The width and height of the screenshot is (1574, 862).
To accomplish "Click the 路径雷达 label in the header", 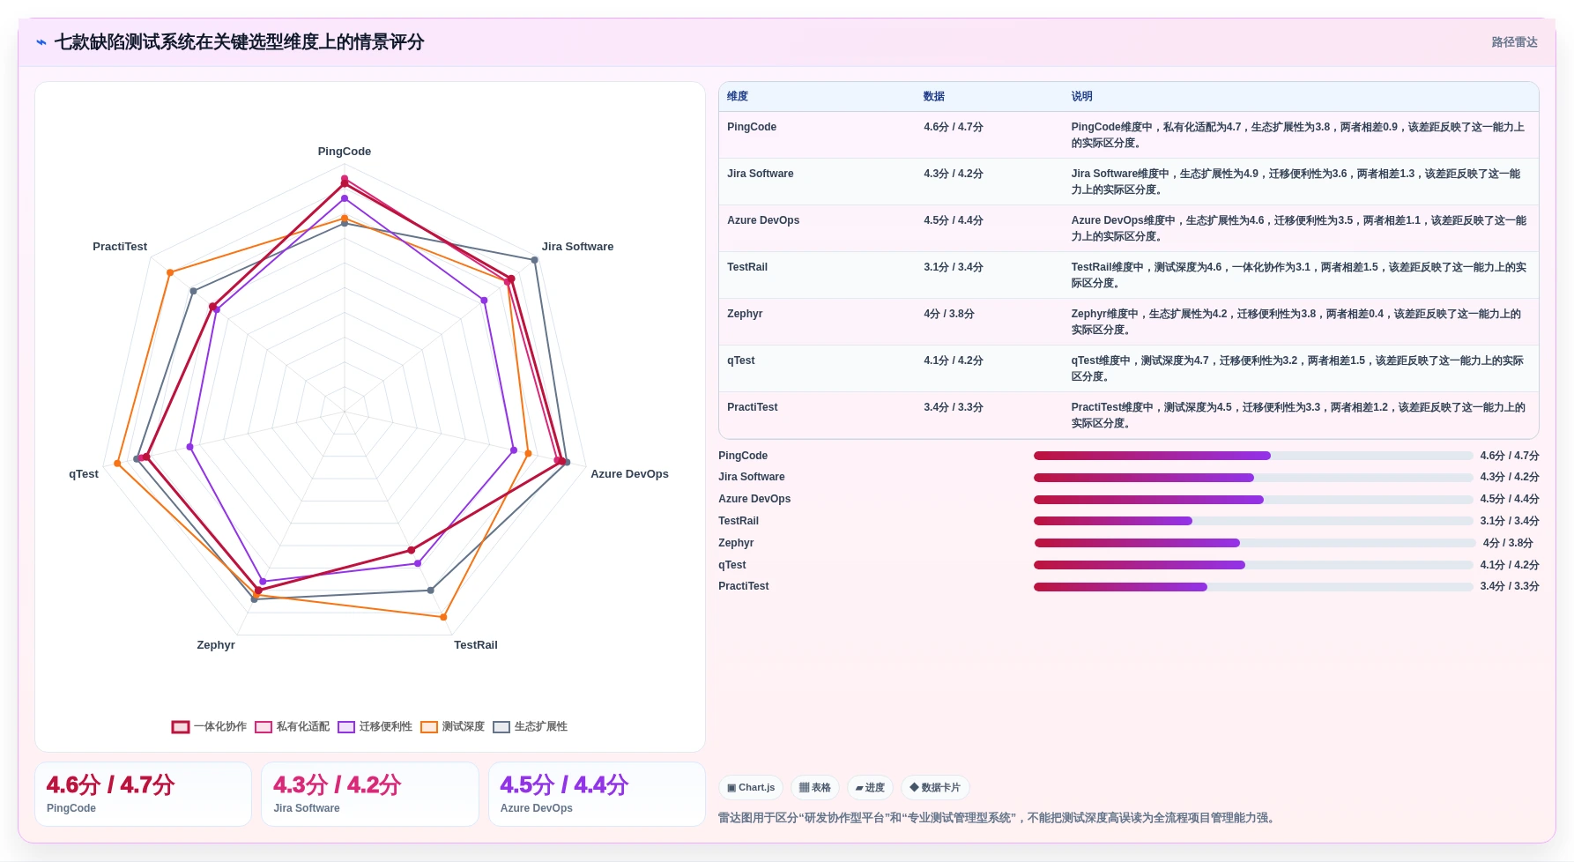I will click(x=1514, y=42).
